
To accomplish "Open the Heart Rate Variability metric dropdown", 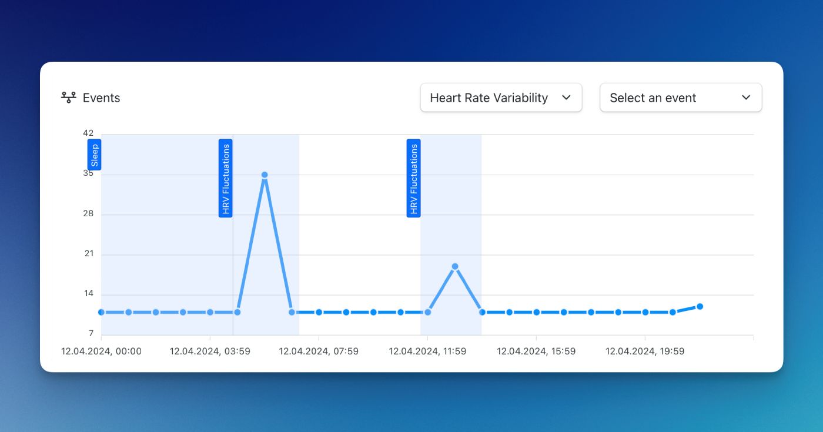I will pyautogui.click(x=500, y=98).
